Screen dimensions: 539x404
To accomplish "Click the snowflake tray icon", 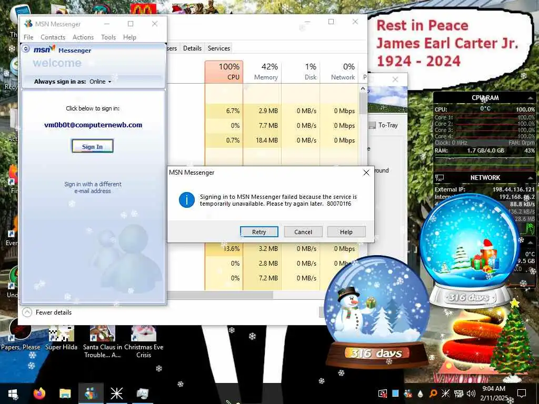I will pos(445,393).
